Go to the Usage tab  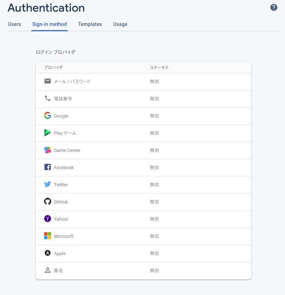pyautogui.click(x=120, y=24)
